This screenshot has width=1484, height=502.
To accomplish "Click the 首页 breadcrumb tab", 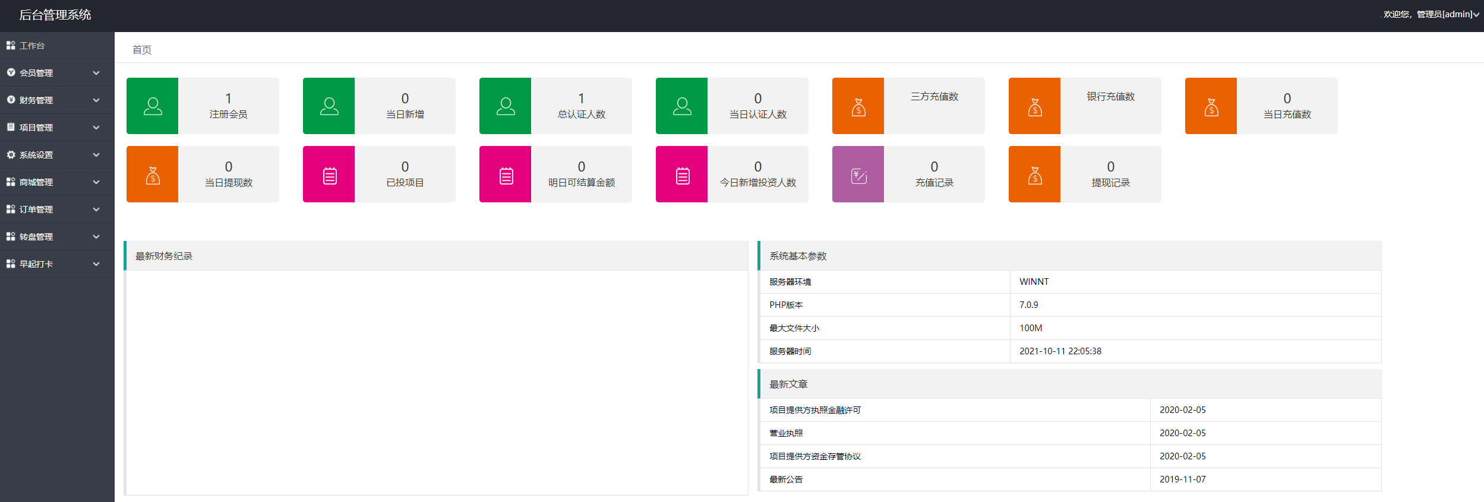I will [142, 50].
